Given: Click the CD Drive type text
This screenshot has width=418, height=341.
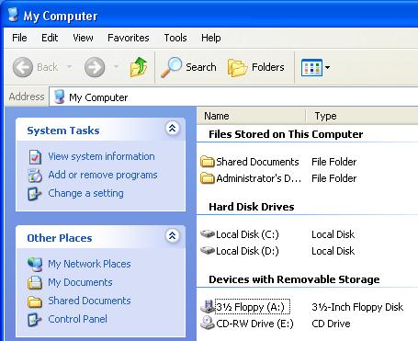Looking at the screenshot, I should click(331, 324).
